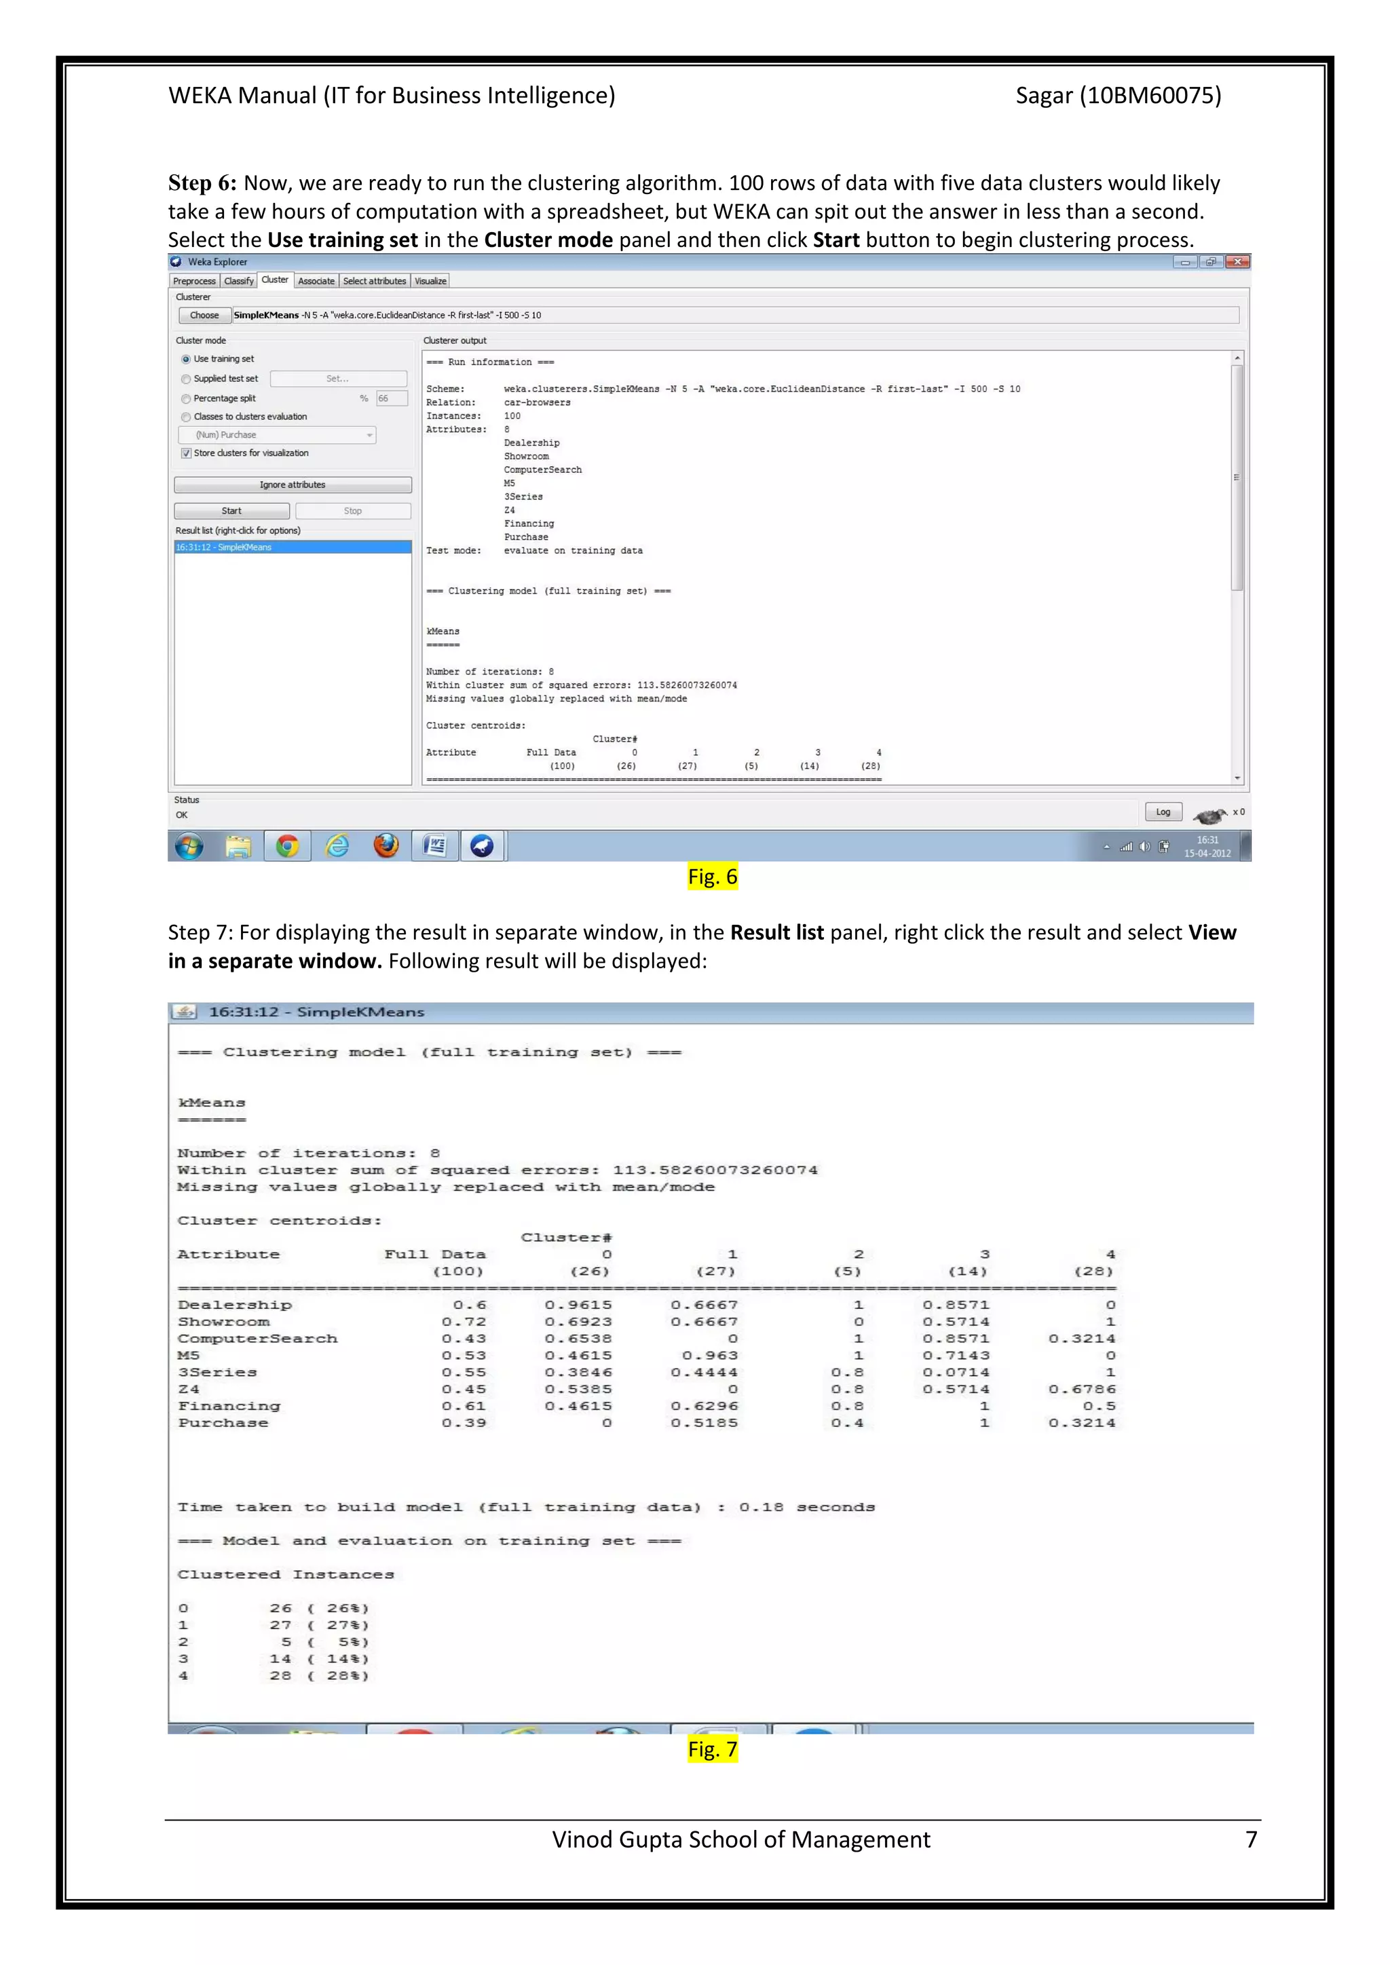Select Use training set radio button
The image size is (1390, 1965).
186,360
